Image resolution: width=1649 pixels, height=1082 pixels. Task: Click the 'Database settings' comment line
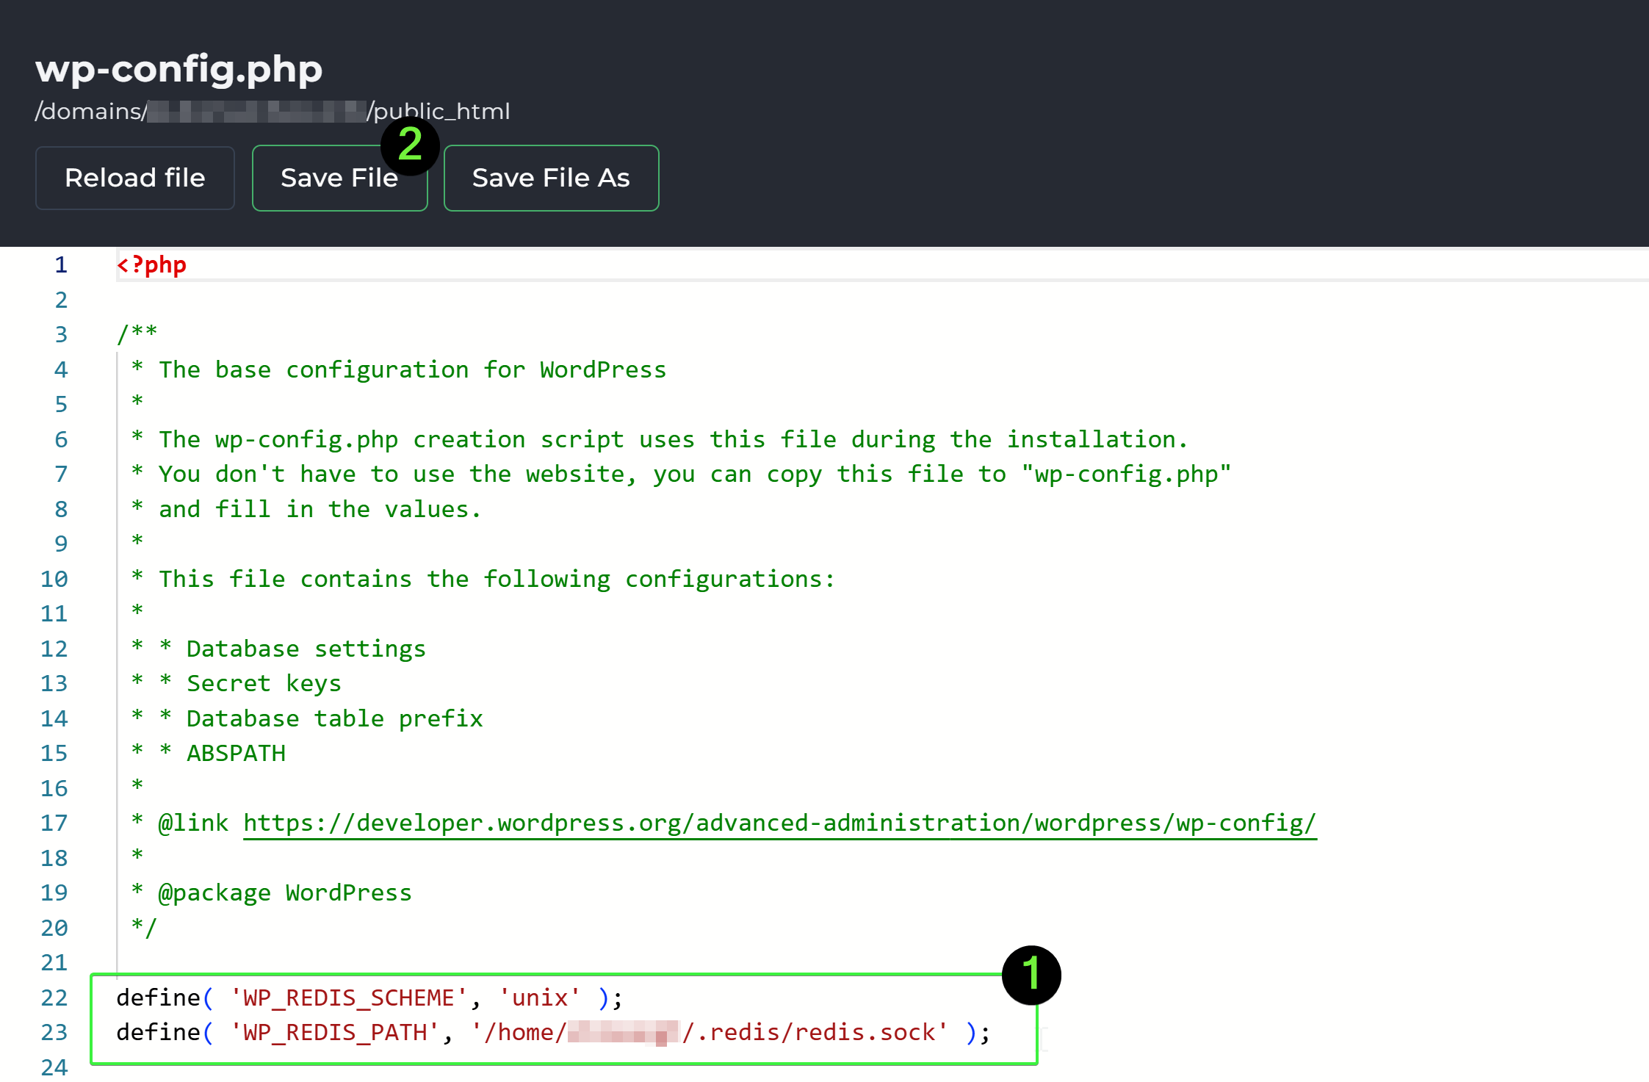[x=306, y=649]
